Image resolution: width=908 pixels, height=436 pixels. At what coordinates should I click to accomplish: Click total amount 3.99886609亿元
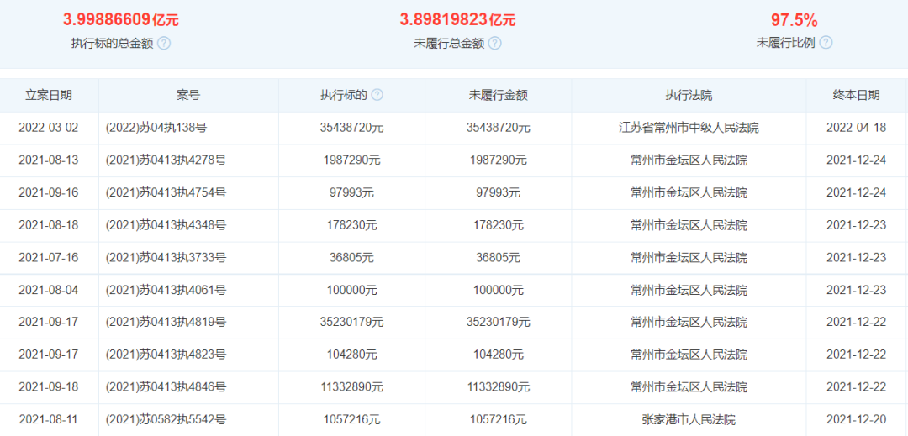pyautogui.click(x=121, y=20)
